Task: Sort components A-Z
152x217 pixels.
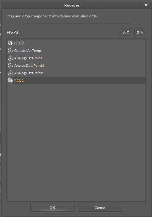Action: coord(126,33)
